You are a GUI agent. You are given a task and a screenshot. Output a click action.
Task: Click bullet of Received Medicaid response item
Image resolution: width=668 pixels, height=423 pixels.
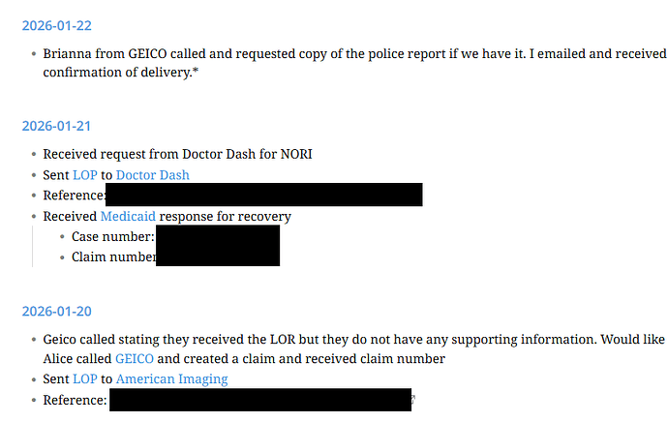(34, 216)
